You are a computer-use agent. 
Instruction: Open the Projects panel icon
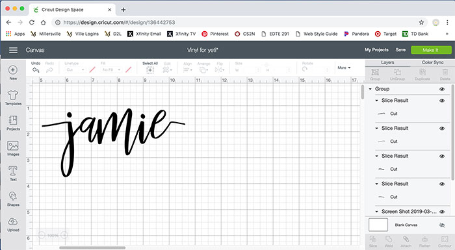13,120
